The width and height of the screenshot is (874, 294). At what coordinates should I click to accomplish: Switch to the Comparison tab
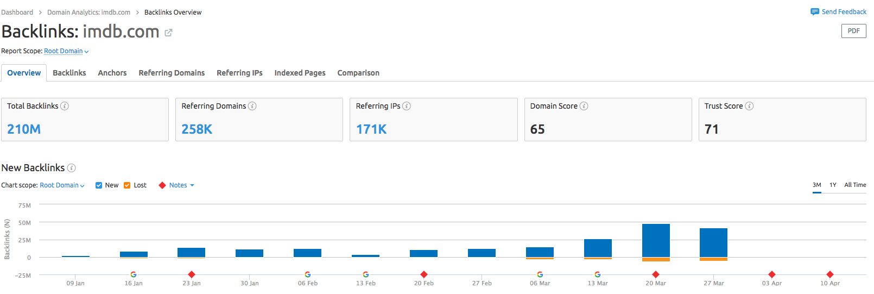pyautogui.click(x=358, y=73)
